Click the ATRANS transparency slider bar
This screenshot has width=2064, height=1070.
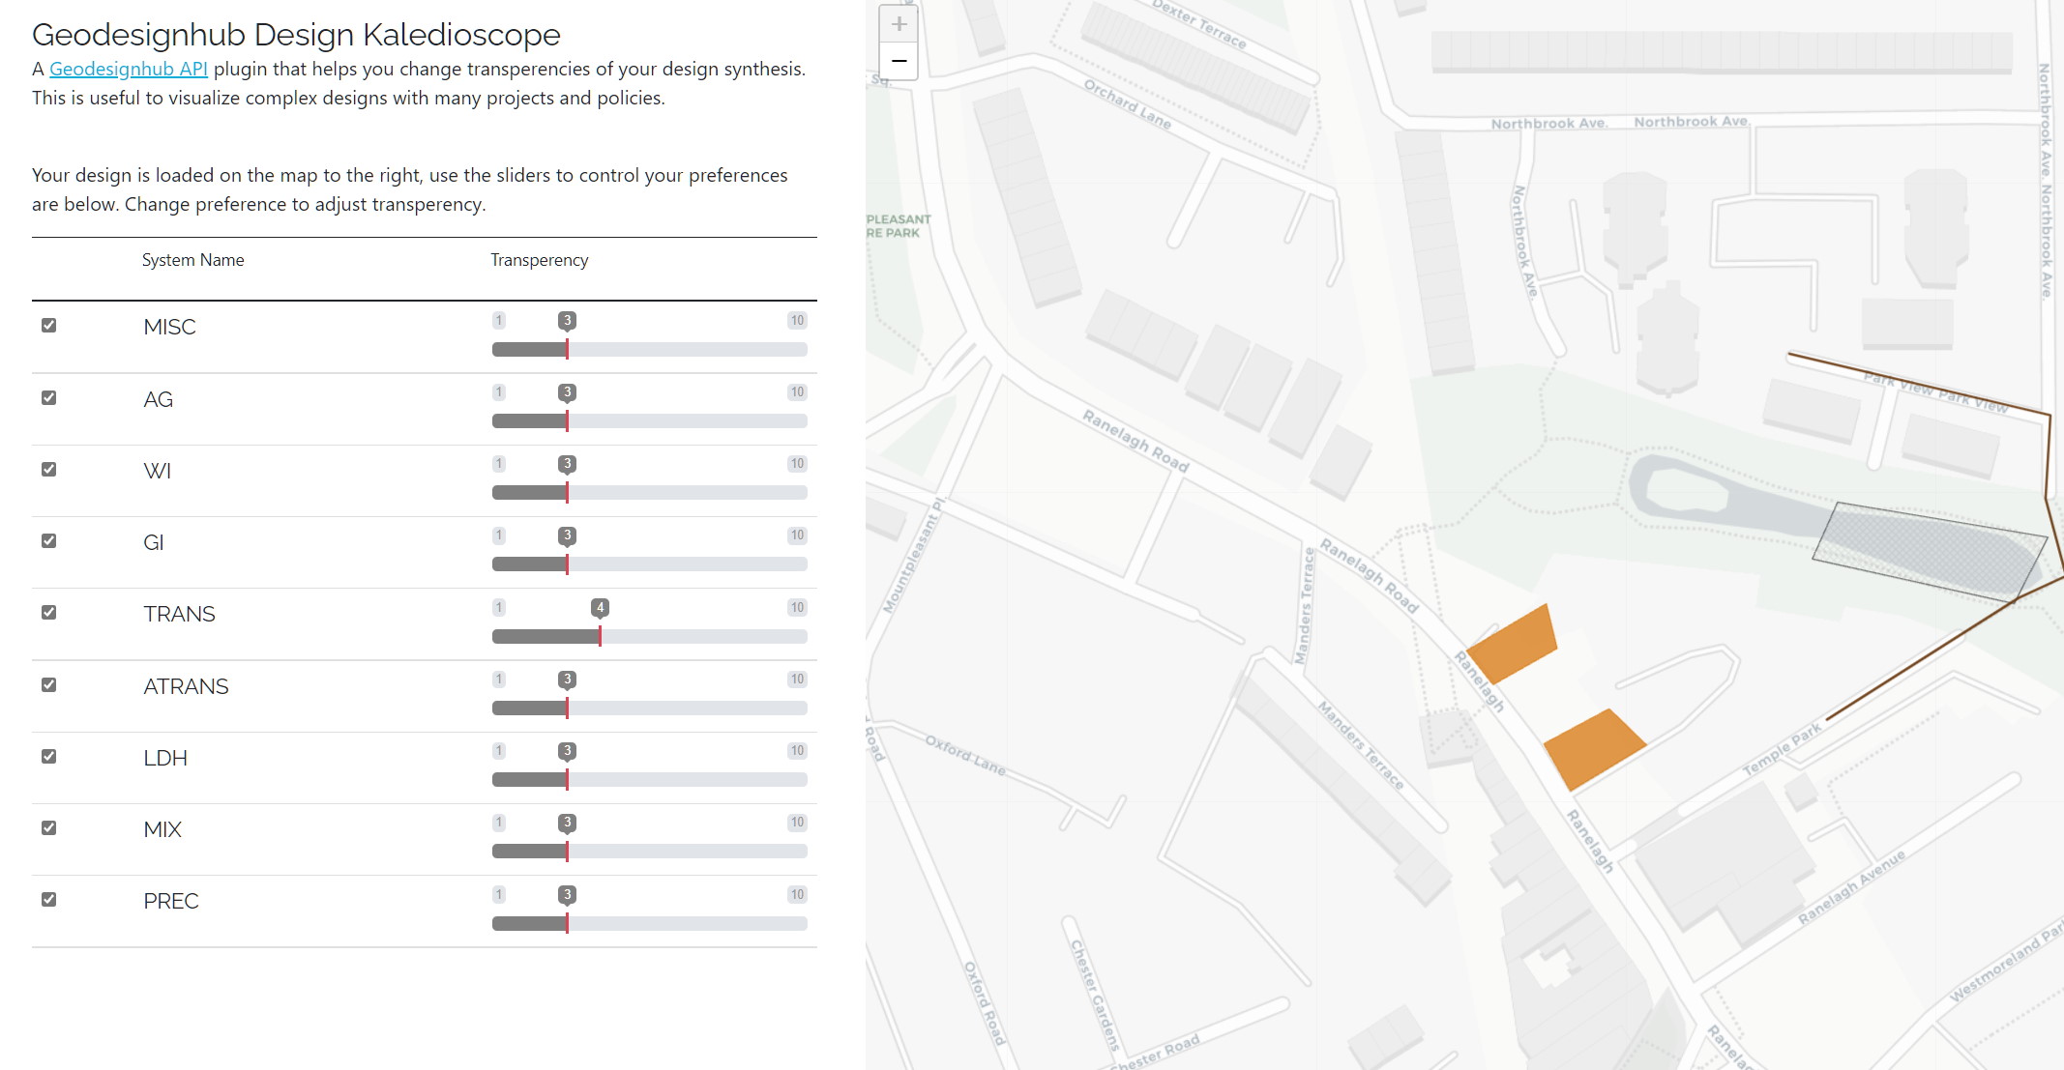pos(650,709)
